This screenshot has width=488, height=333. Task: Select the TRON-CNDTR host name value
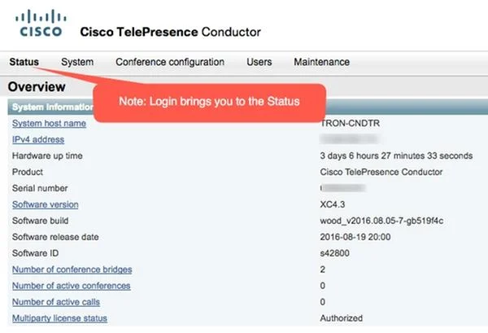click(350, 124)
